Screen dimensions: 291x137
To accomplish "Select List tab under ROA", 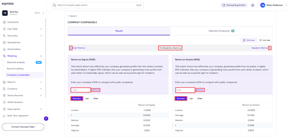I will [x=191, y=98].
